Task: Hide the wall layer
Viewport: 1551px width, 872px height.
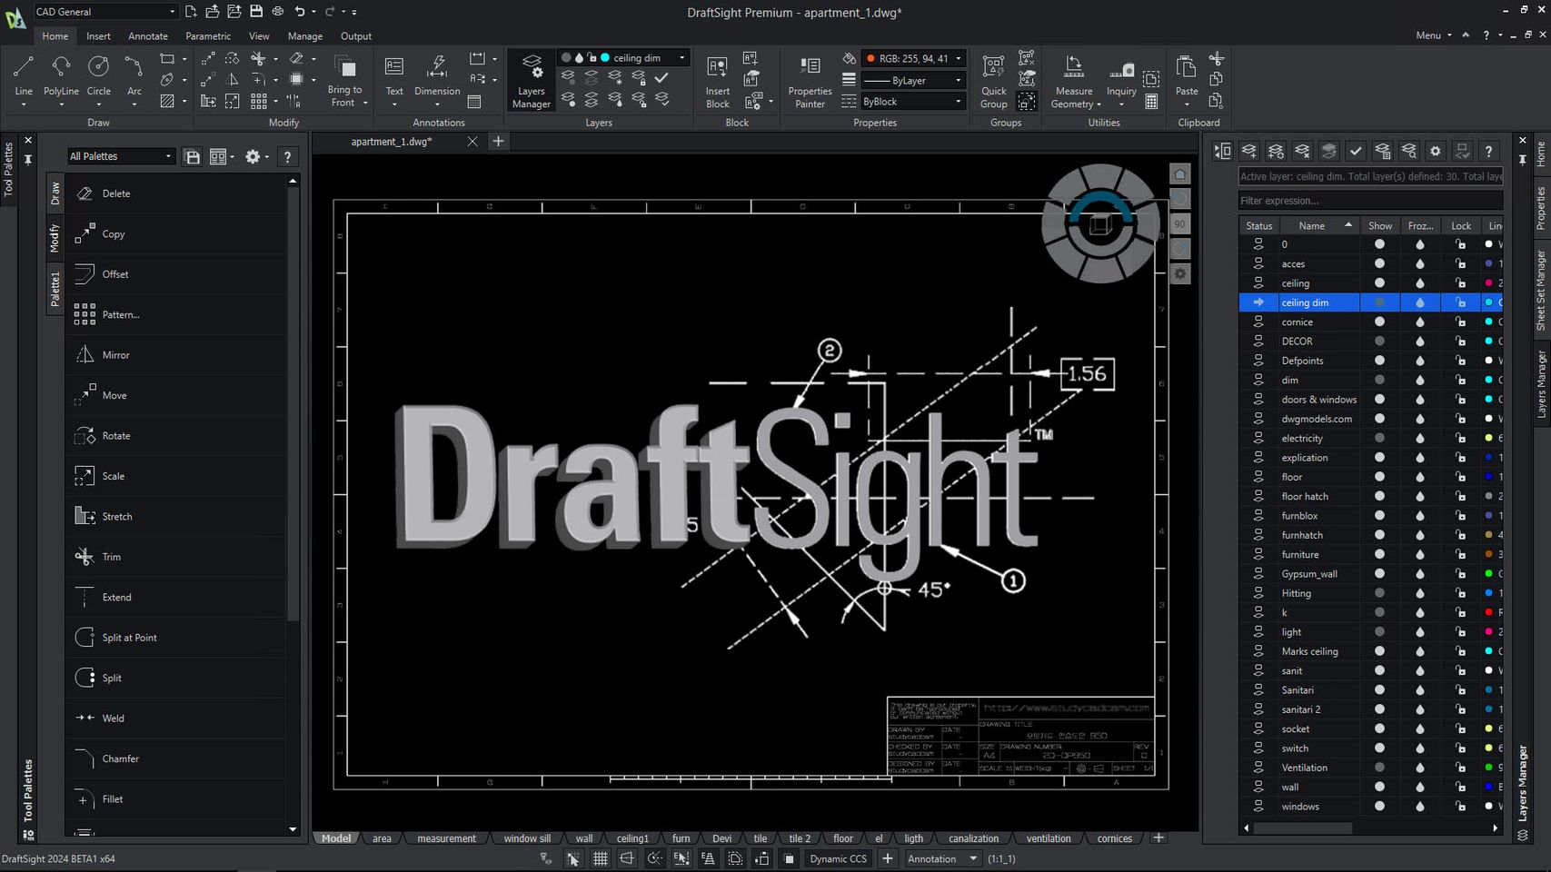Action: (1379, 787)
